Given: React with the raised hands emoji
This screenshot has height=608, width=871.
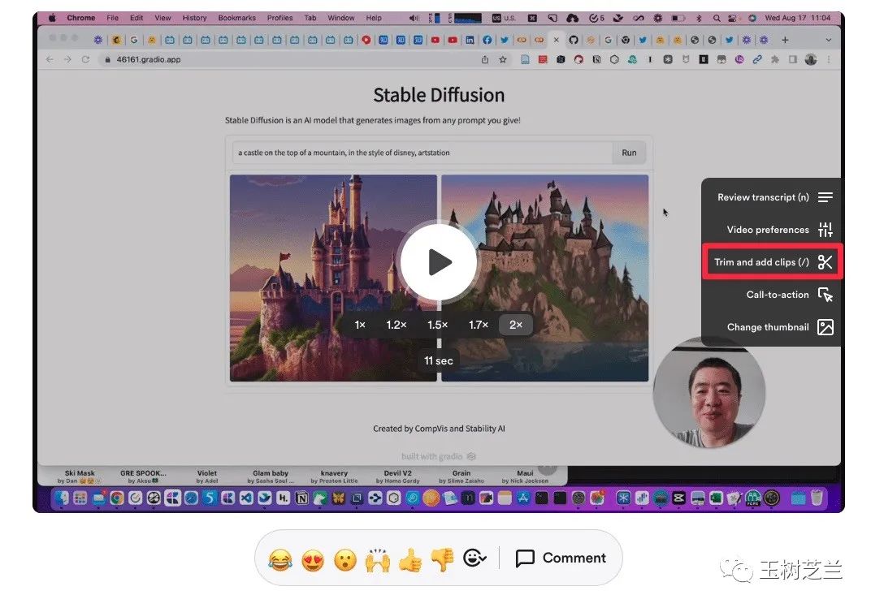Looking at the screenshot, I should pyautogui.click(x=378, y=560).
